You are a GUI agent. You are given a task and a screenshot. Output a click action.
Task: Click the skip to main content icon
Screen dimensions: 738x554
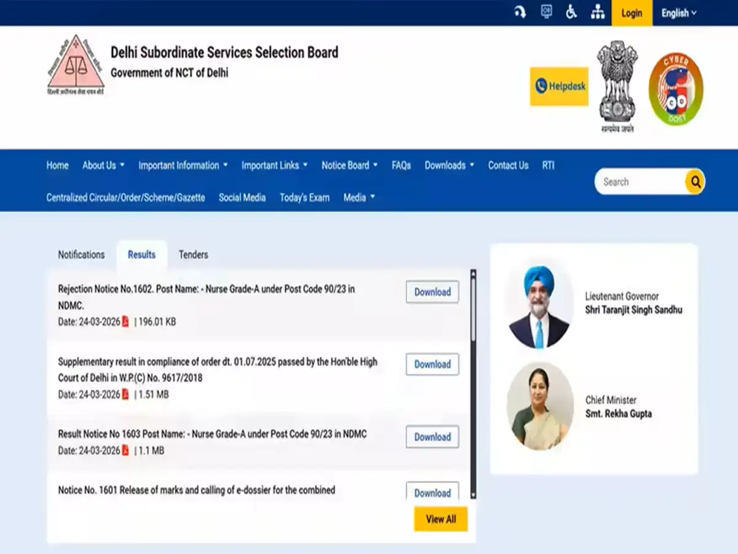tap(520, 12)
